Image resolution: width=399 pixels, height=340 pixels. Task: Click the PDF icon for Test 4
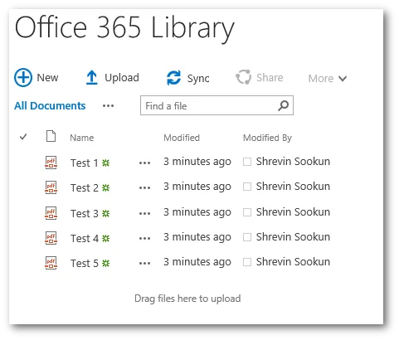[x=51, y=238]
